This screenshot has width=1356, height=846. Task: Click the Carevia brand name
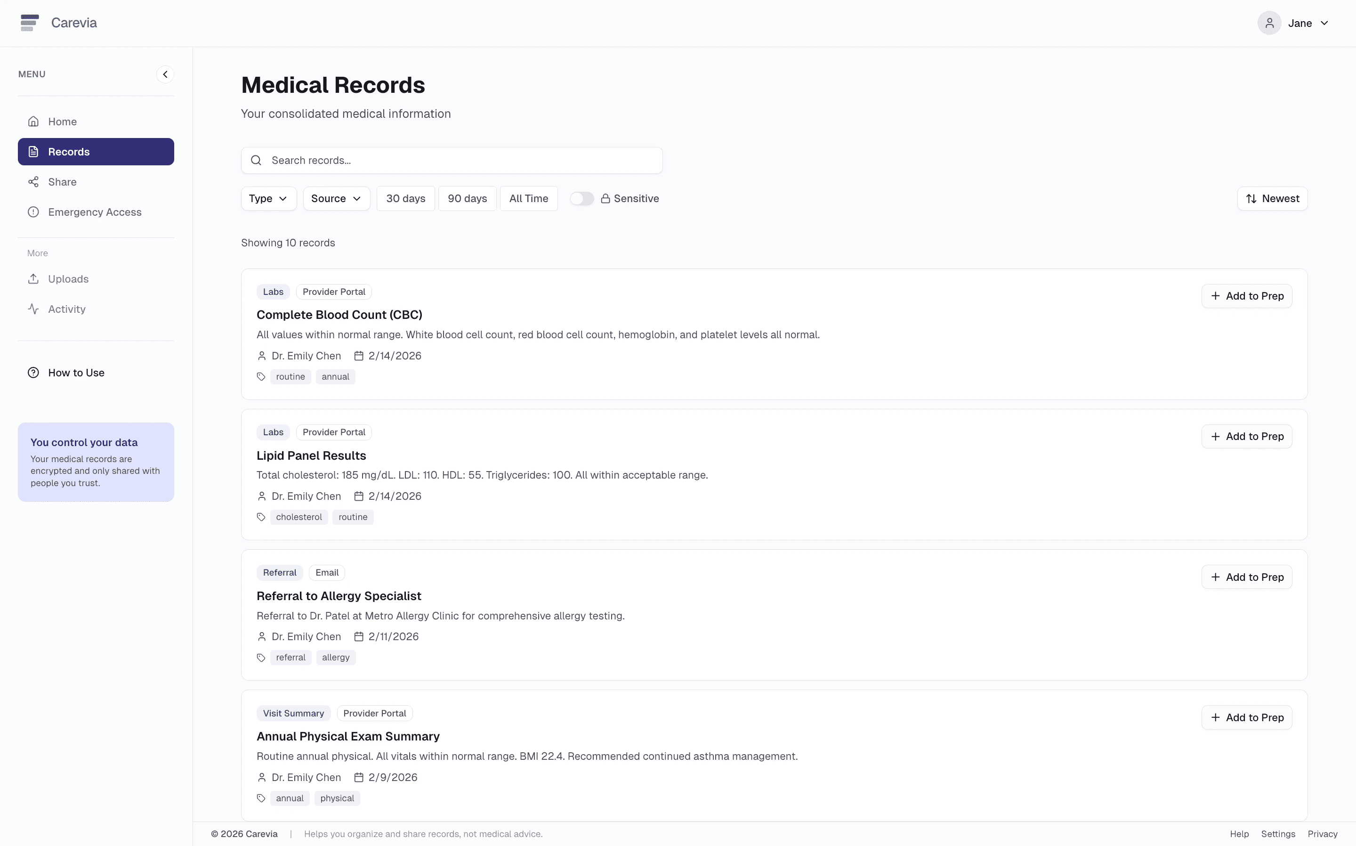[74, 23]
